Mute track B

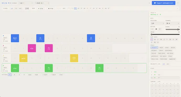[5, 48]
